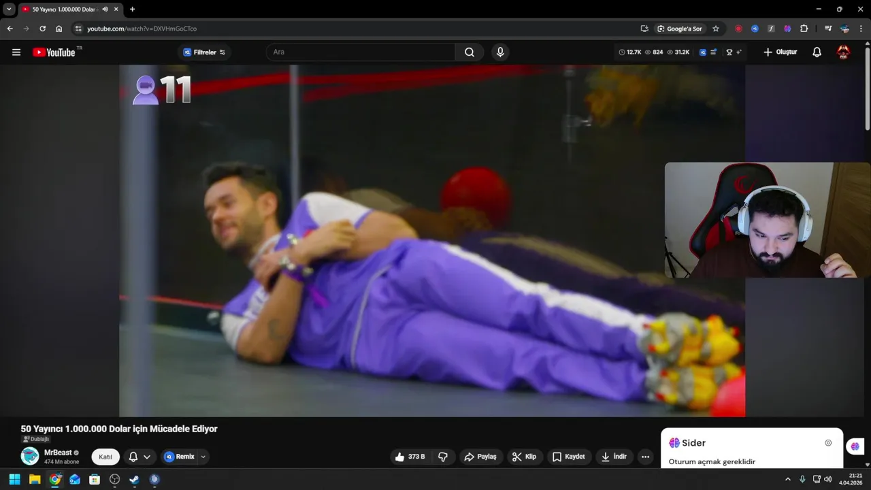Viewport: 871px width, 490px height.
Task: Click the sparkle icon beside the trophy
Action: click(738, 52)
